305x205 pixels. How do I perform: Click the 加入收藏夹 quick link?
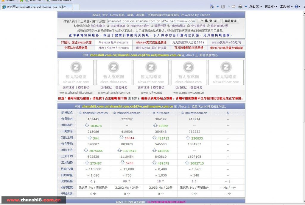98,26
